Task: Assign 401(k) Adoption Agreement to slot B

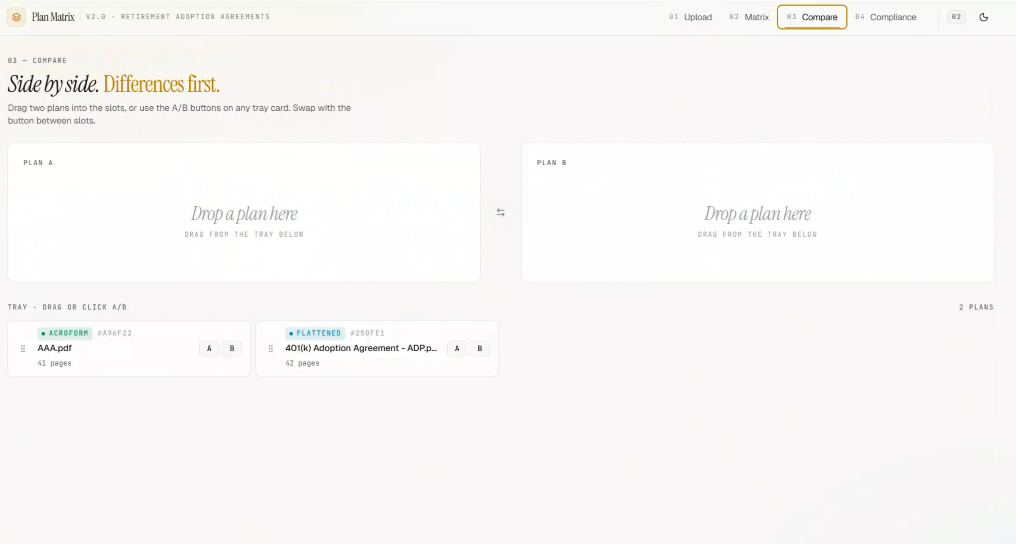Action: [479, 348]
